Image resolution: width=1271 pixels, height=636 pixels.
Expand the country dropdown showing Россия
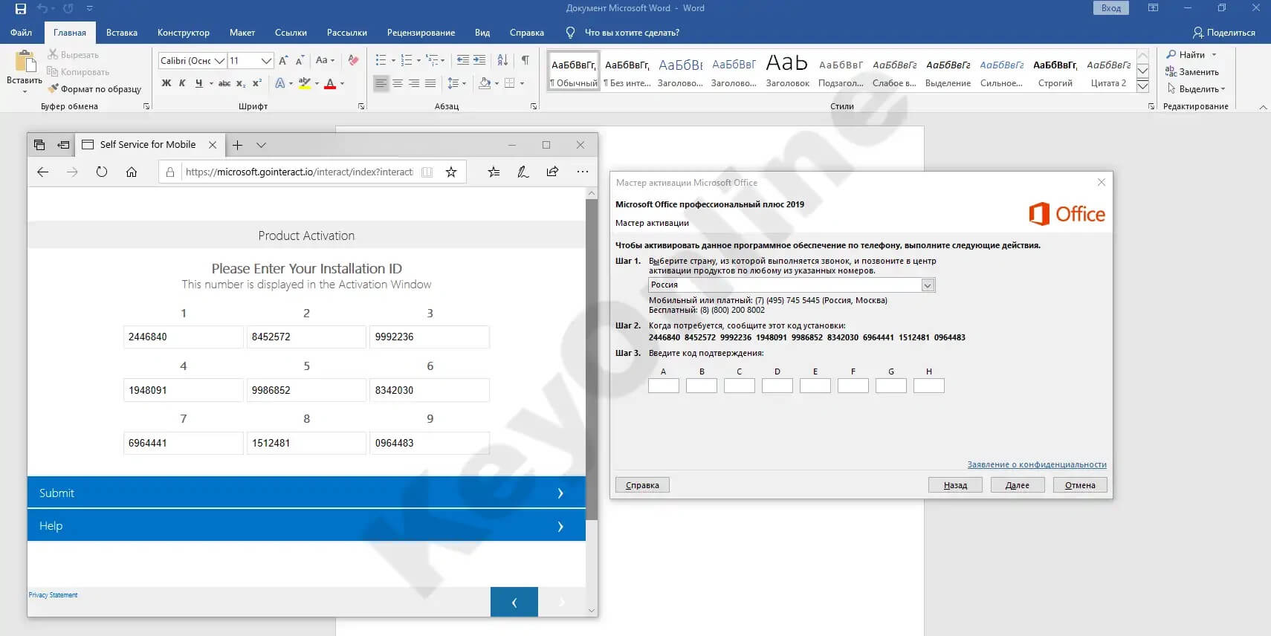[928, 285]
